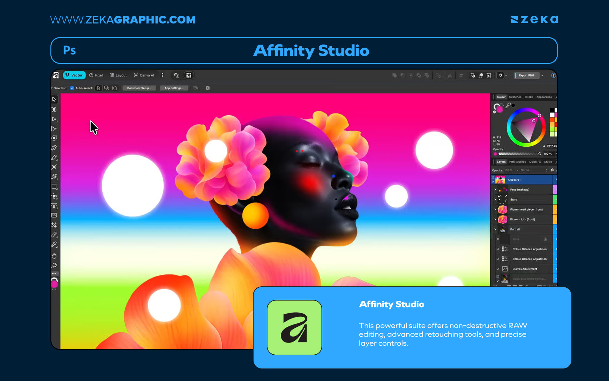The image size is (609, 381).
Task: Open the Normal blend mode dropdown
Action: tap(526, 170)
